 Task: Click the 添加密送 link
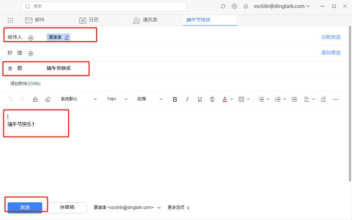pos(331,53)
